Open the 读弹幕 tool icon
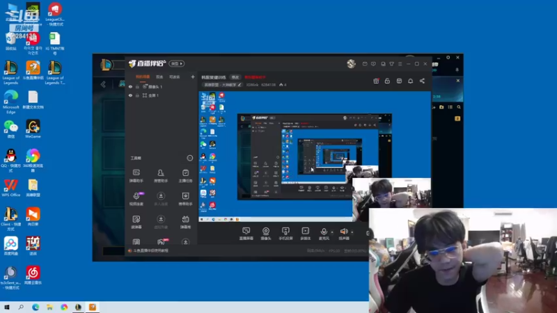 tap(136, 222)
